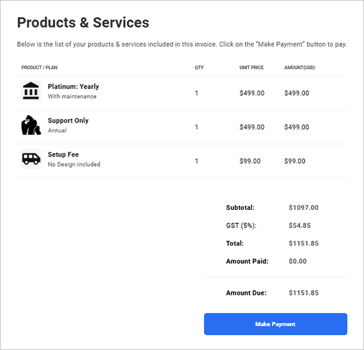Click the invoice instructions paragraph below heading
Screen dimensions: 364x350
[182, 44]
